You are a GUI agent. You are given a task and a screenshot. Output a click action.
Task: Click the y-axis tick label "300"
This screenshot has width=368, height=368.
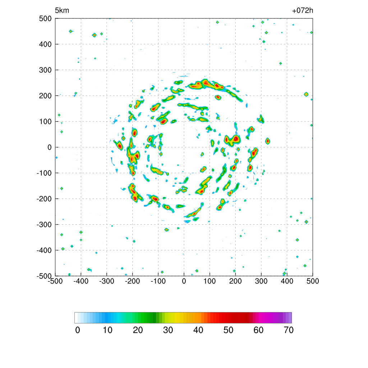tap(45, 70)
